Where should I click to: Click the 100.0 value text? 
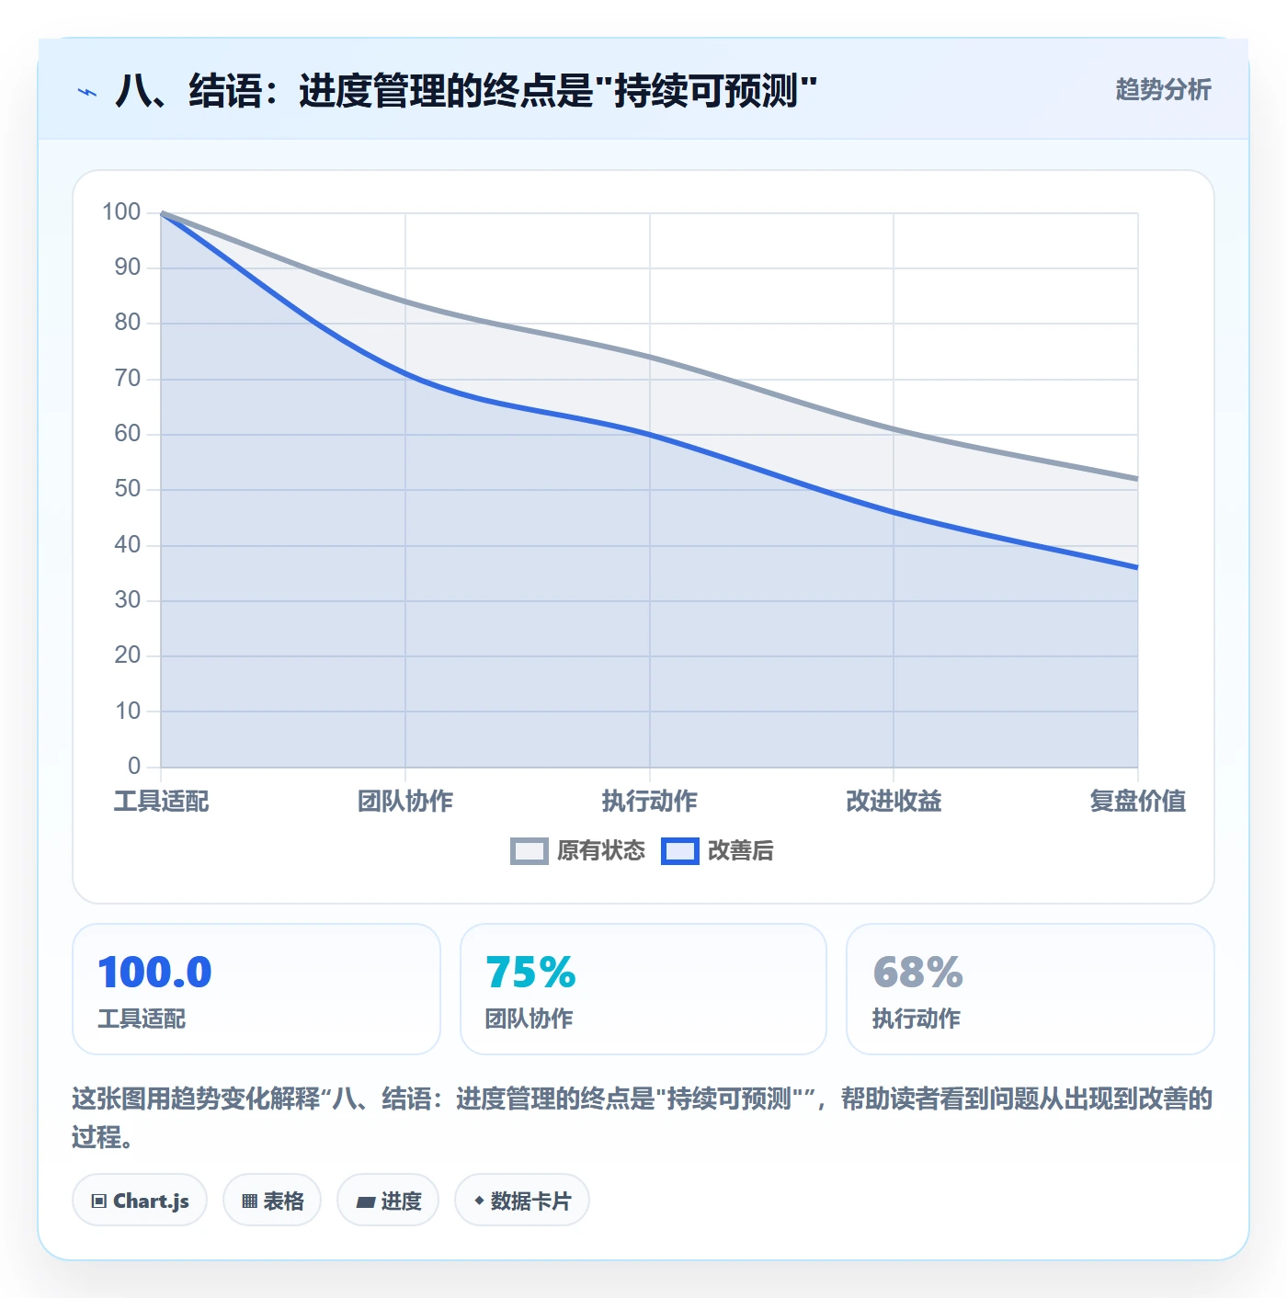154,973
